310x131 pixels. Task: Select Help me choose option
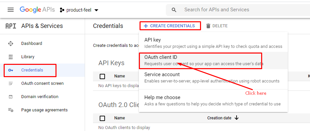(213, 101)
